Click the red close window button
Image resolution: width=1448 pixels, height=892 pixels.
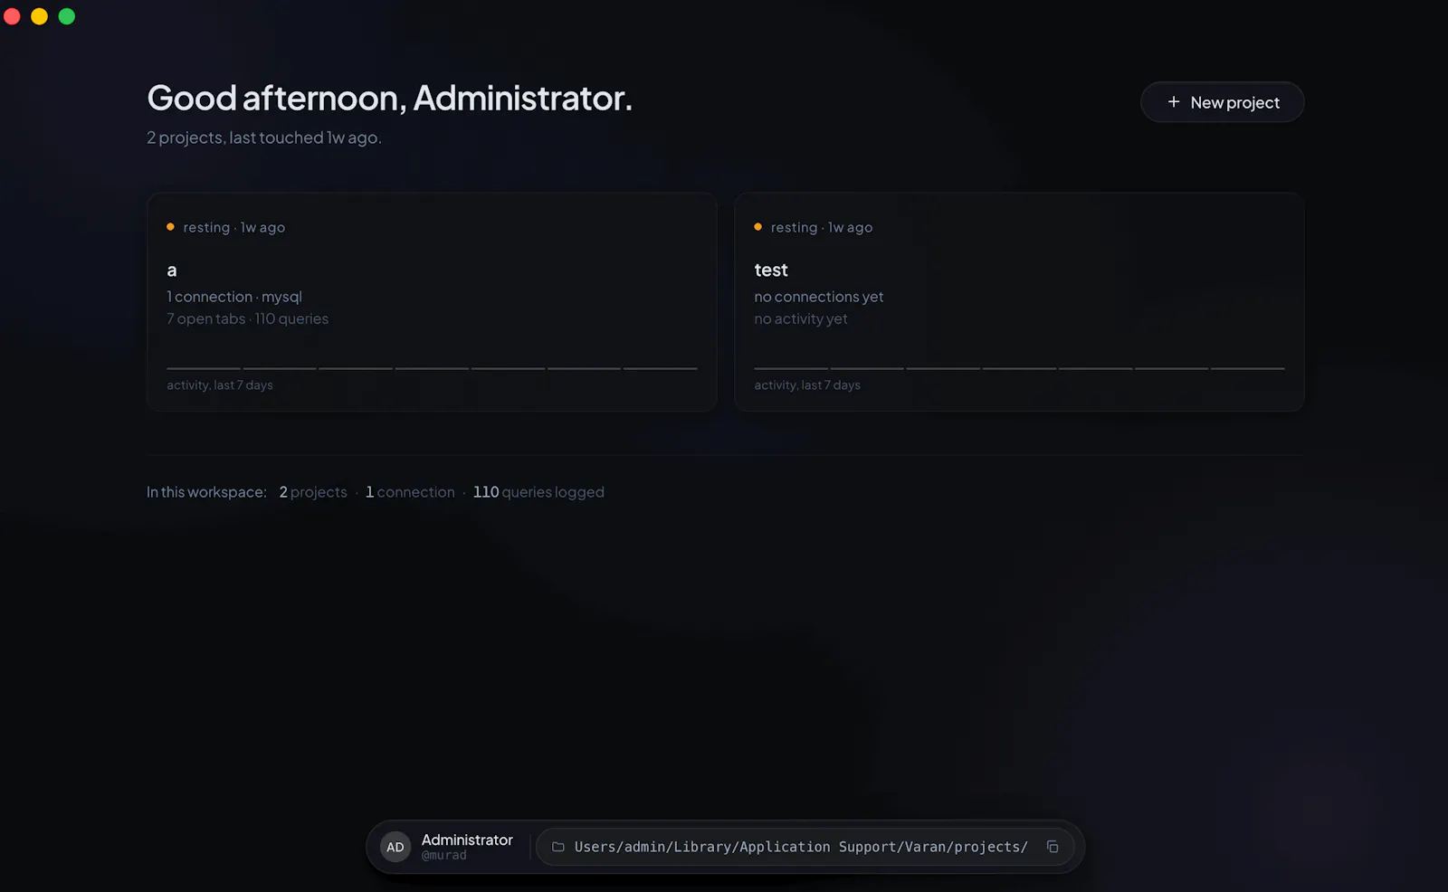click(12, 16)
